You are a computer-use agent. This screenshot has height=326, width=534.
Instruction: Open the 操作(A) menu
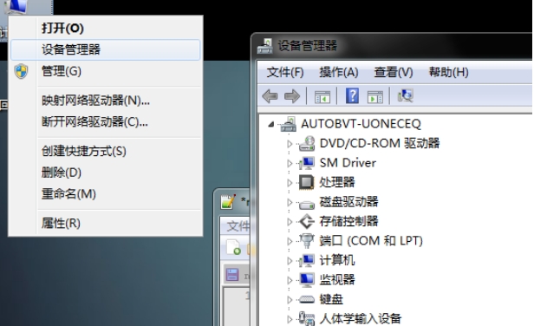coord(339,72)
